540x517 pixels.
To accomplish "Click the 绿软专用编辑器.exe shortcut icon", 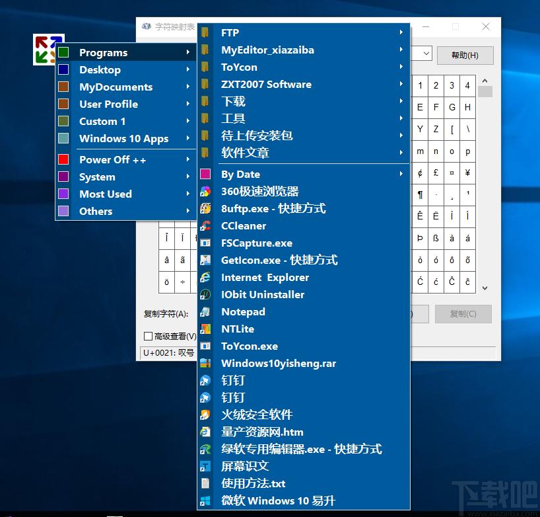I will click(x=205, y=449).
